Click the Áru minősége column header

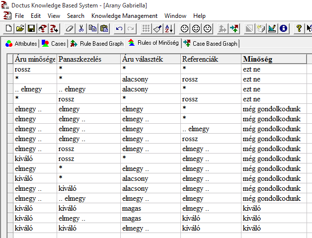[x=35, y=59]
